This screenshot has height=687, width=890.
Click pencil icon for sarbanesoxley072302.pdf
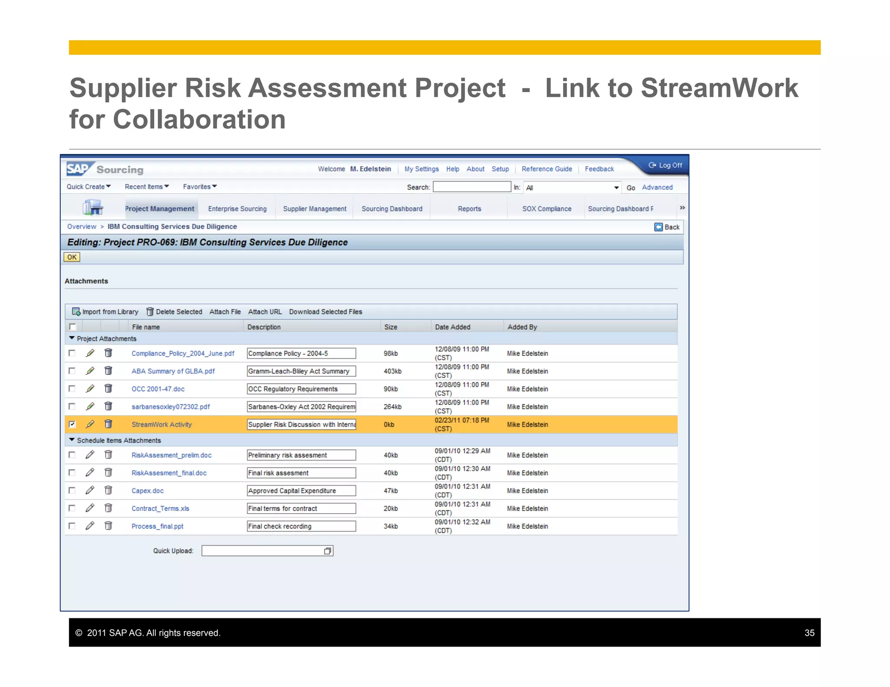click(x=90, y=406)
